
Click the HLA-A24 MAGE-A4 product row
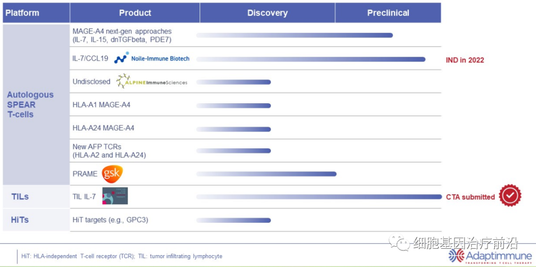tap(103, 128)
